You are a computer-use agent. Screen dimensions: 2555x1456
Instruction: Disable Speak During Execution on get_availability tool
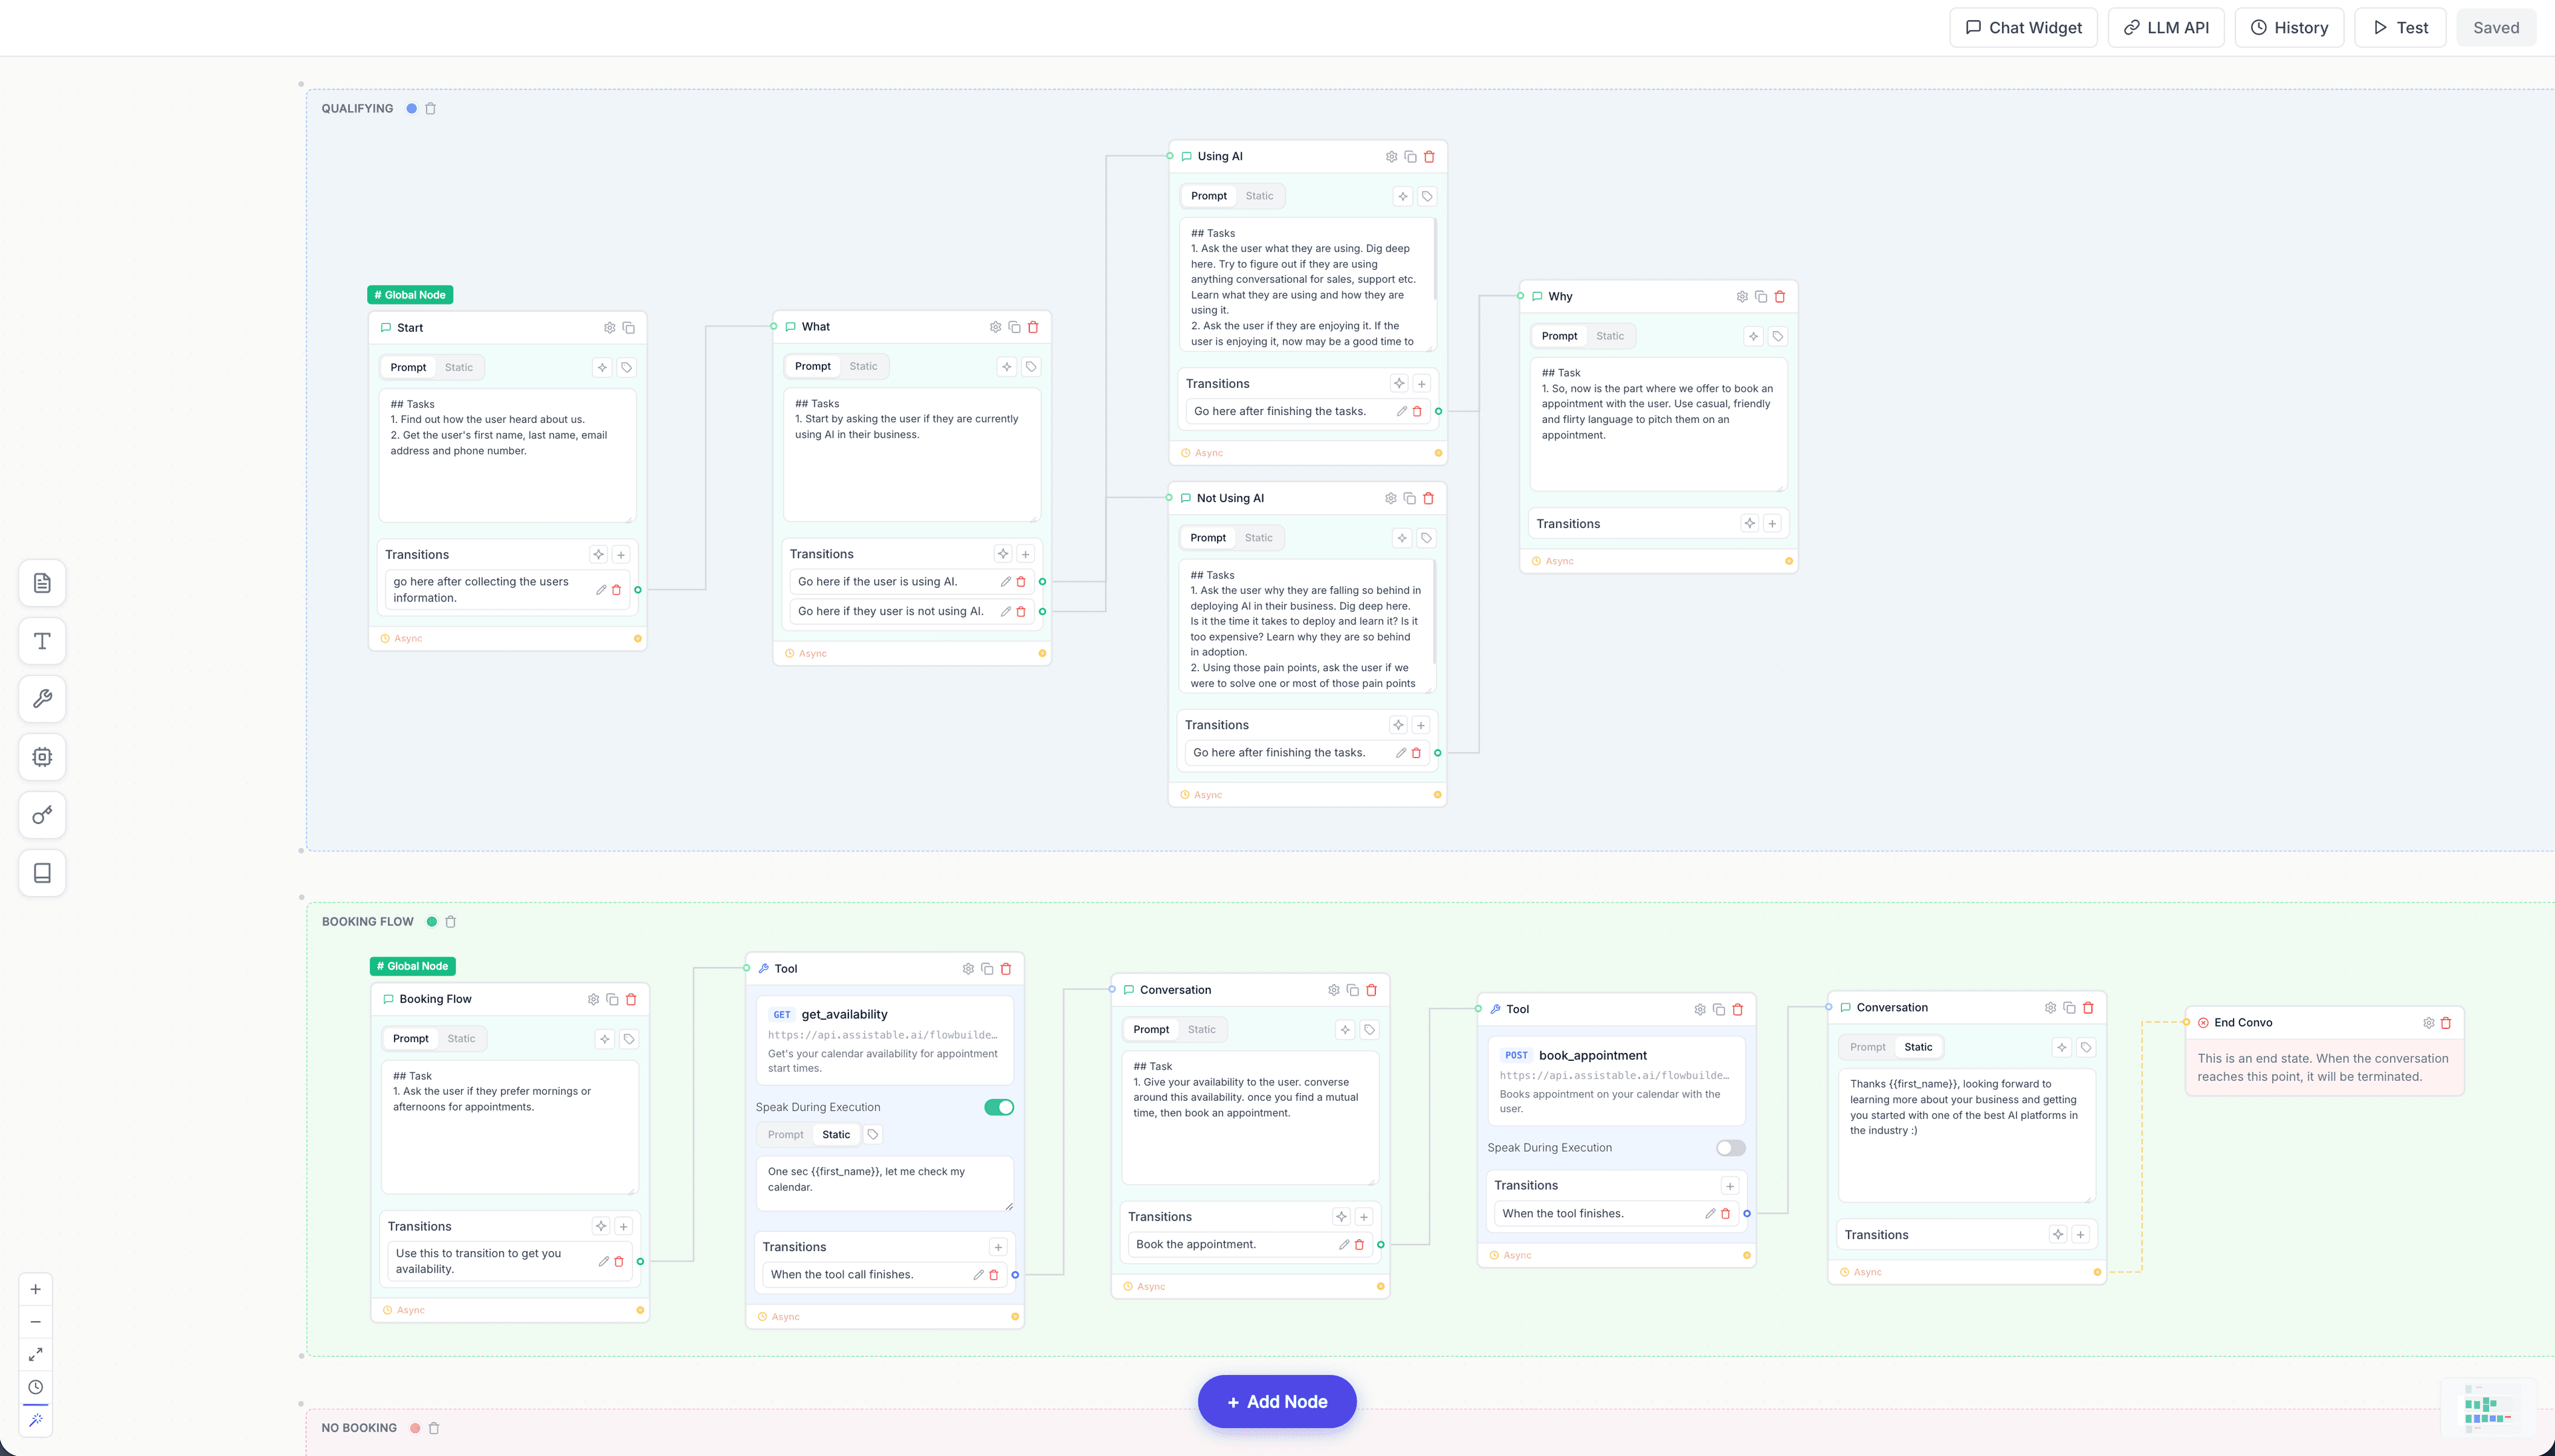pyautogui.click(x=998, y=1107)
